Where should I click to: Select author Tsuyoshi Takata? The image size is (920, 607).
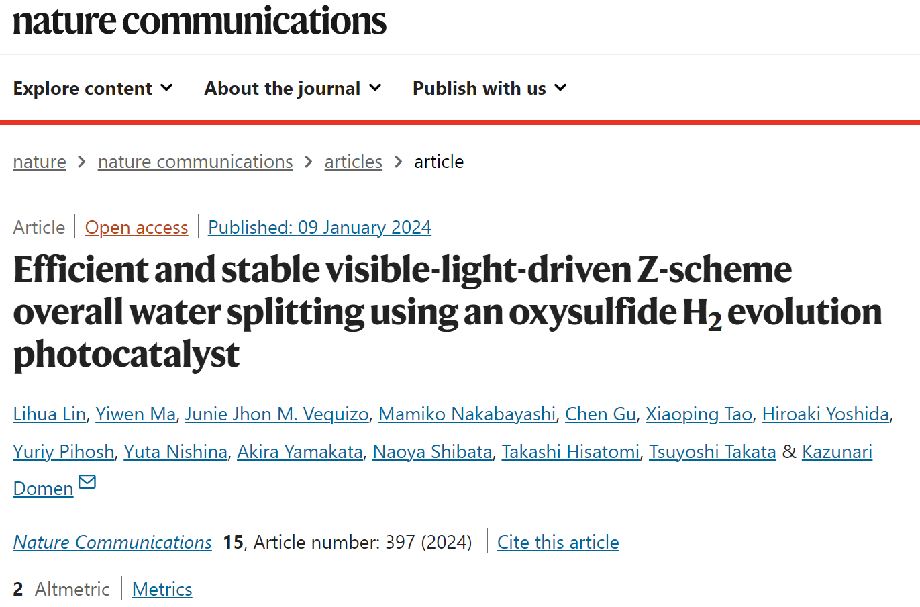[x=713, y=452]
